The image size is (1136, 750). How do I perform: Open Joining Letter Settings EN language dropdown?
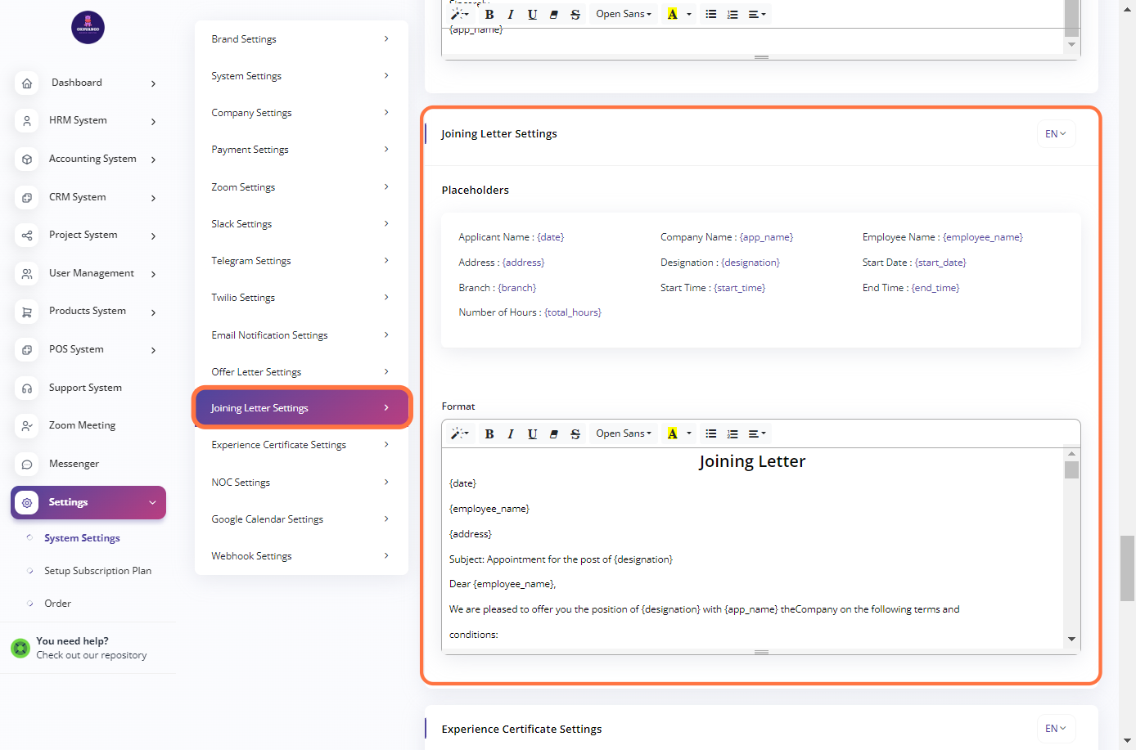point(1056,134)
